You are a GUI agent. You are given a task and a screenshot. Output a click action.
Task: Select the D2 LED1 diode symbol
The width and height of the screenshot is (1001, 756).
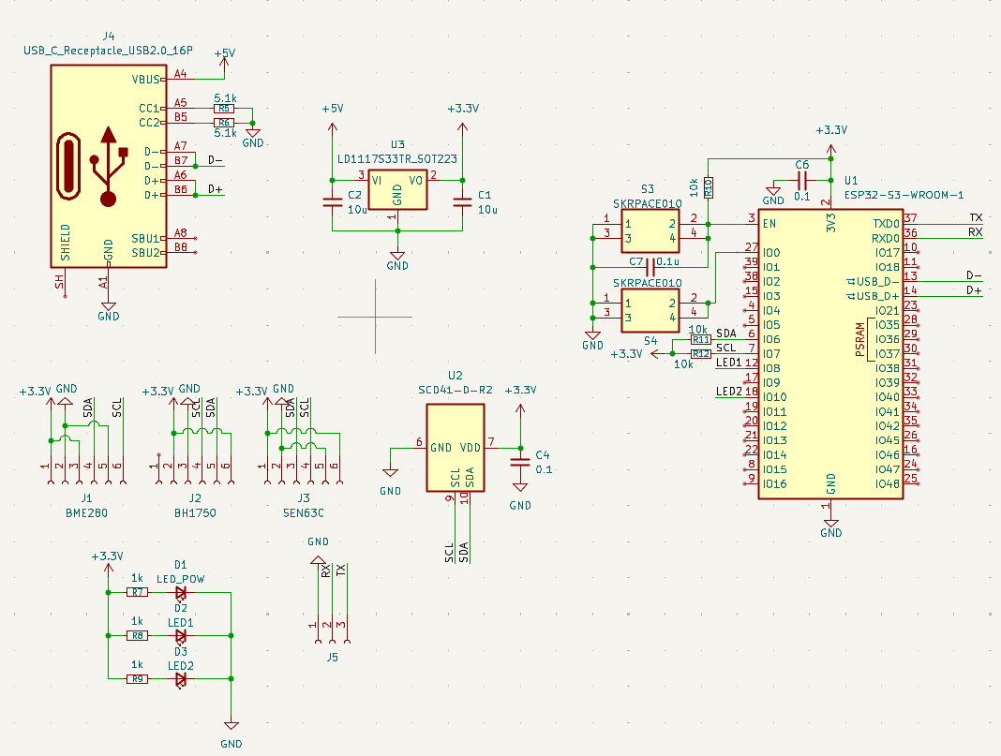(181, 636)
